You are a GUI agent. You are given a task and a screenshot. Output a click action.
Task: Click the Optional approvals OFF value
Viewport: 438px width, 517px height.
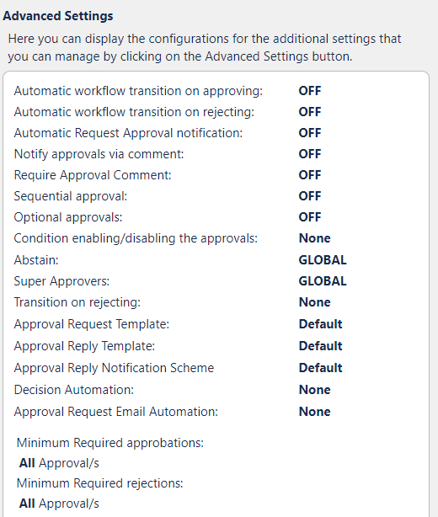tap(310, 217)
